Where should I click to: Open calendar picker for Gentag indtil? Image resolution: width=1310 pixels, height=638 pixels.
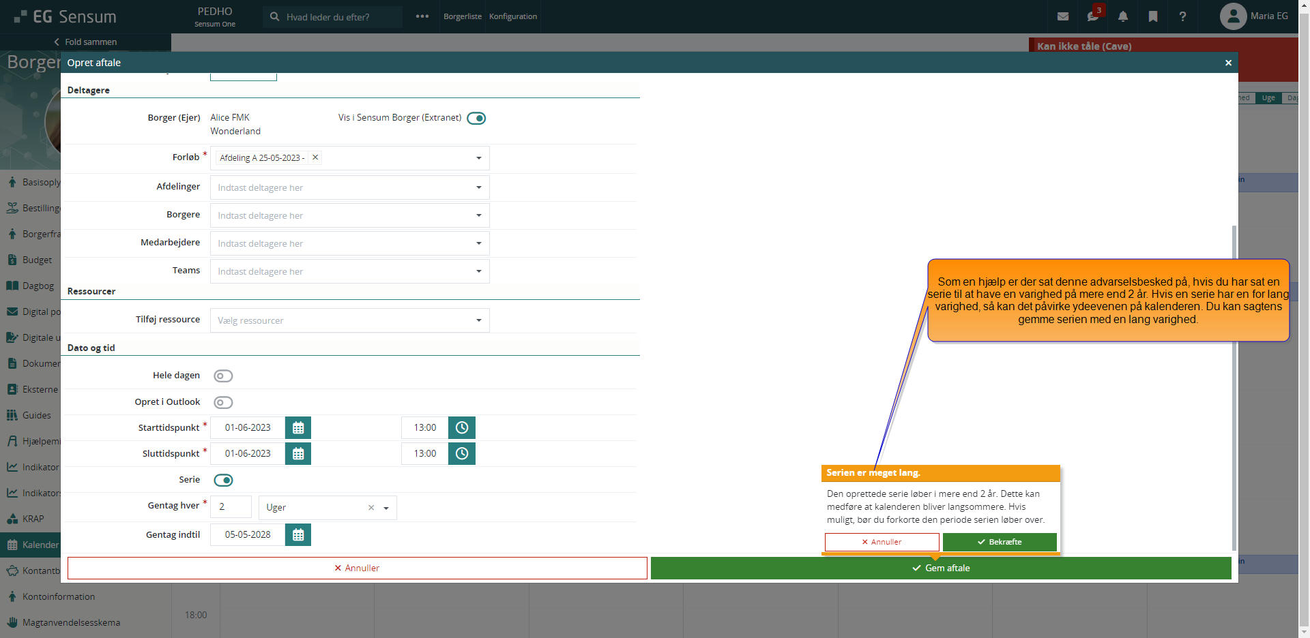[x=298, y=535]
